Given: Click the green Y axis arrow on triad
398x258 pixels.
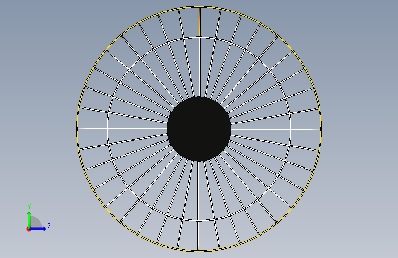Looking at the screenshot, I should 29,219.
